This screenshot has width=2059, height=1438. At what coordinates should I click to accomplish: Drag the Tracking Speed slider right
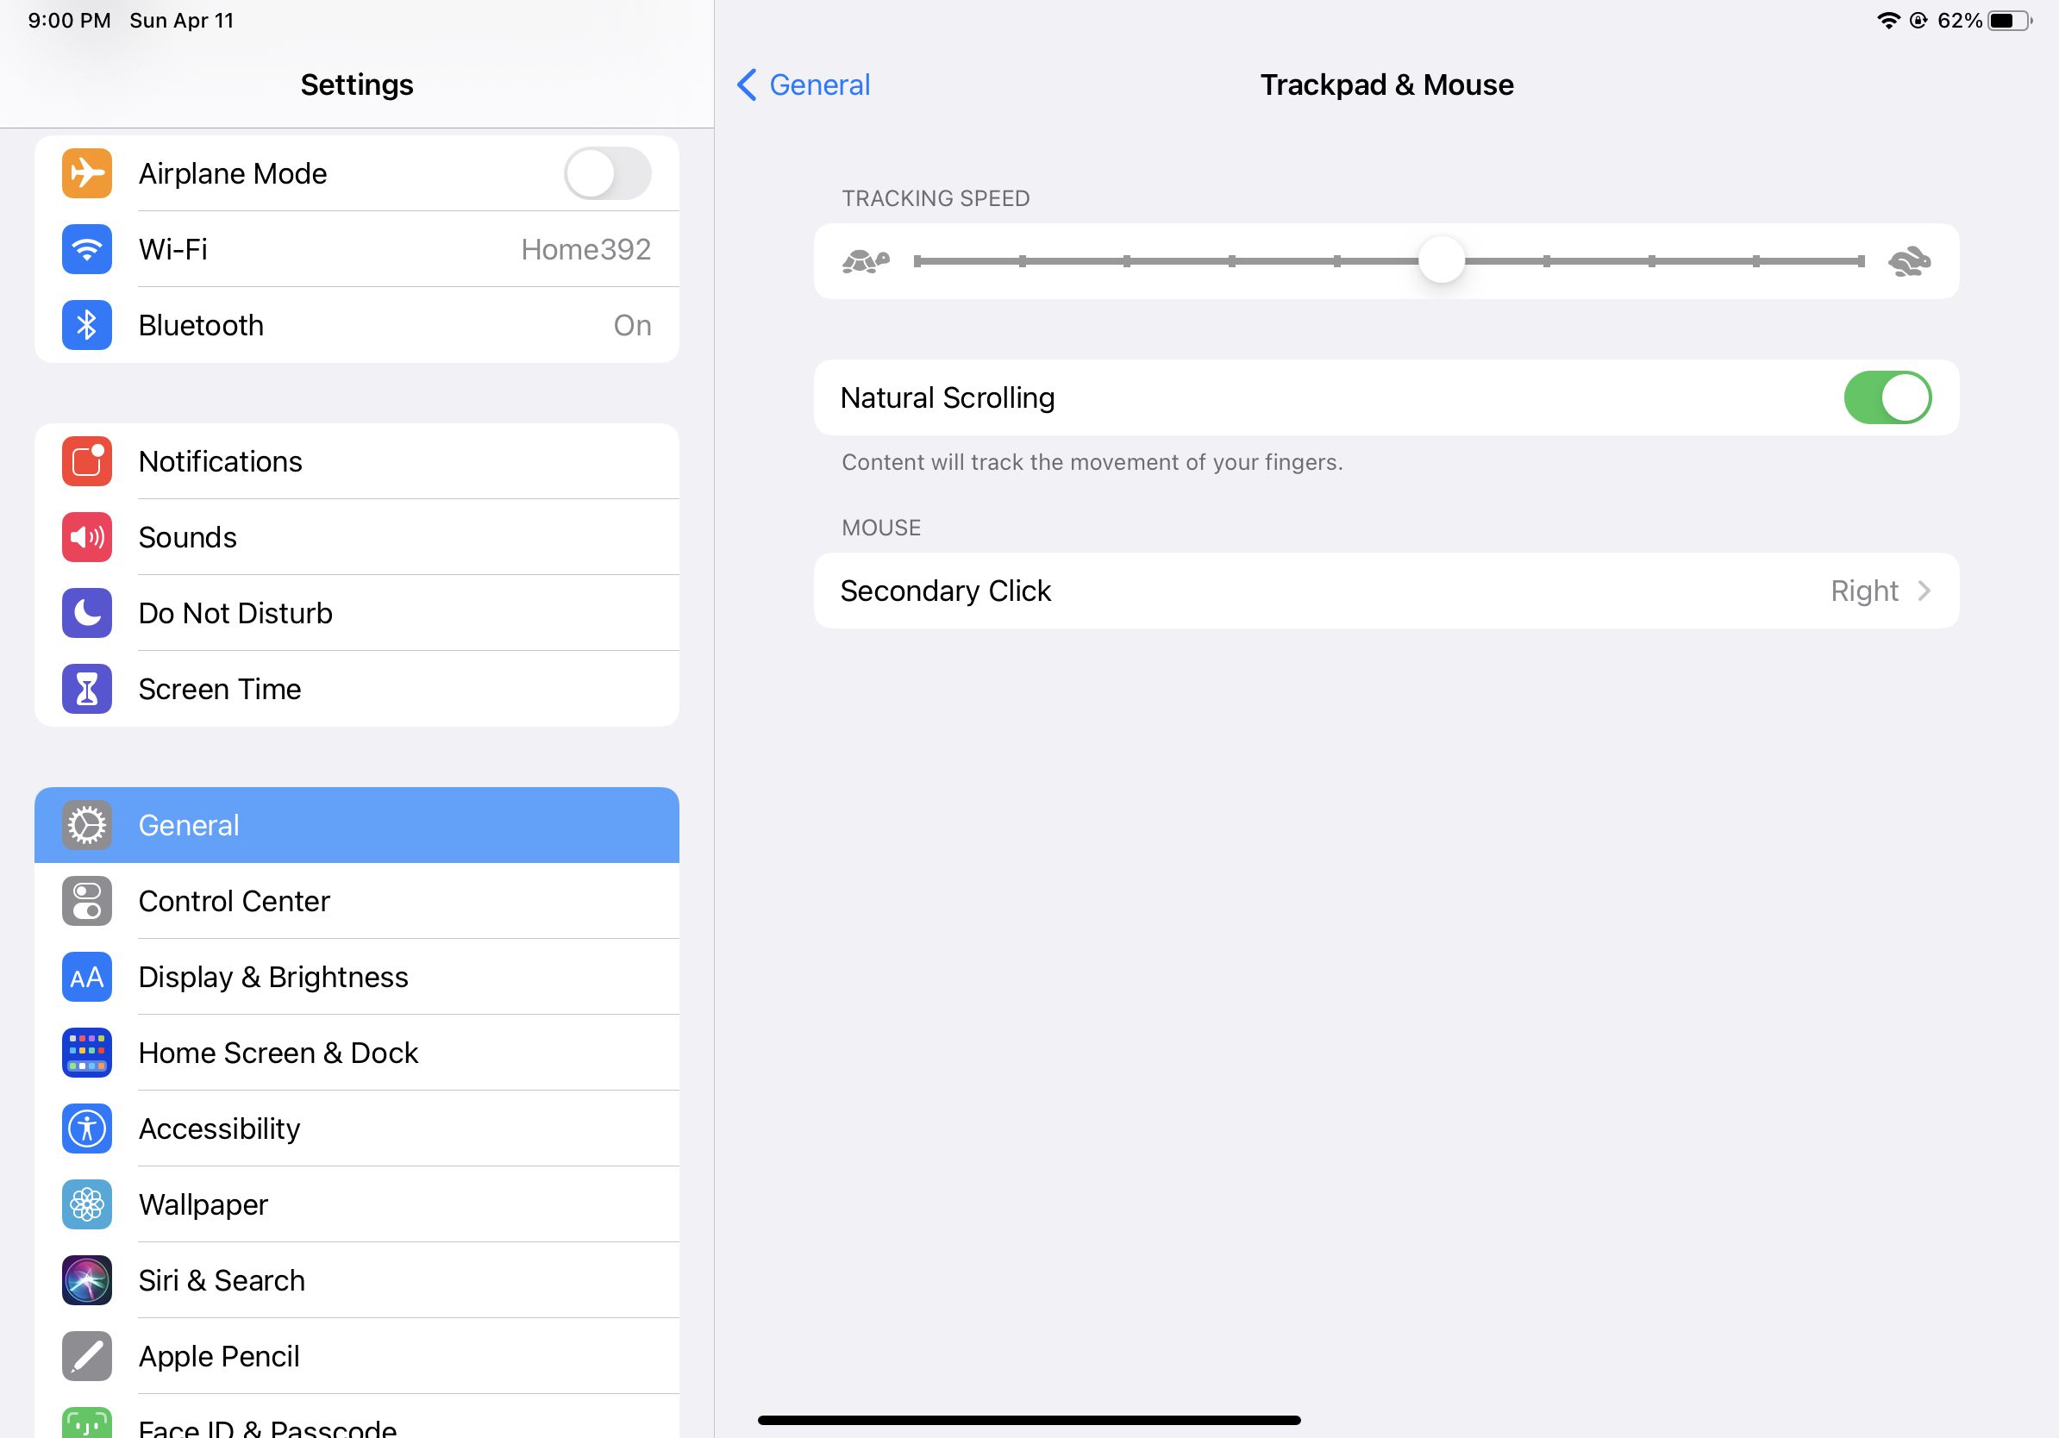click(x=1441, y=259)
